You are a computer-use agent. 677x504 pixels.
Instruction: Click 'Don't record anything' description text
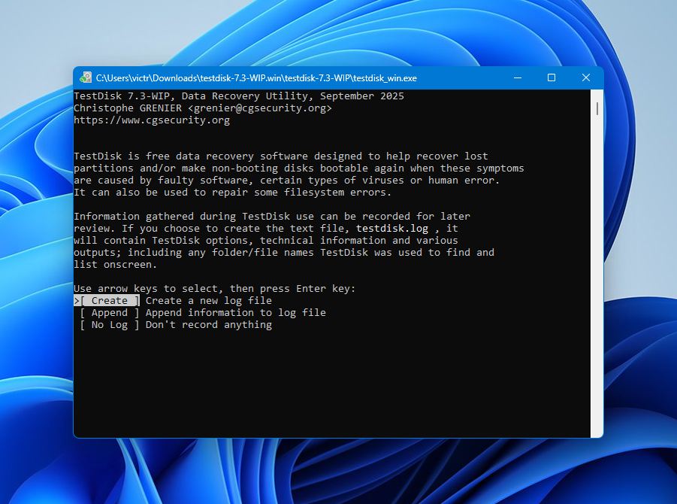pos(209,325)
